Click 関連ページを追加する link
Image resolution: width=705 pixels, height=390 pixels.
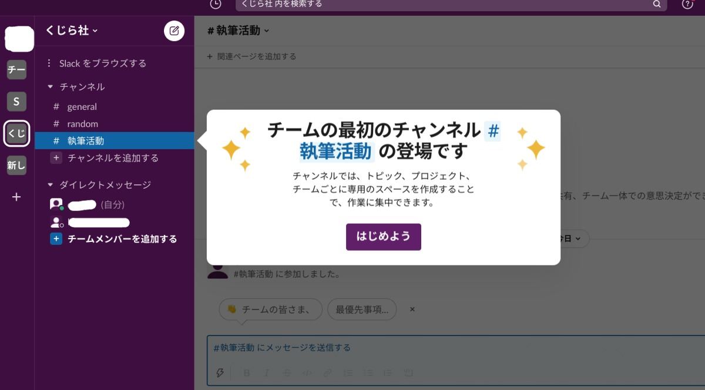pos(251,56)
